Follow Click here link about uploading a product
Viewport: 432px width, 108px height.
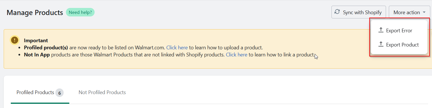[x=177, y=48]
